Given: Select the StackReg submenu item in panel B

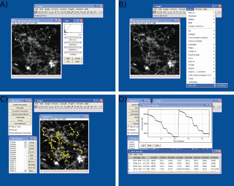Looking at the screenshot, I should click(x=221, y=85).
